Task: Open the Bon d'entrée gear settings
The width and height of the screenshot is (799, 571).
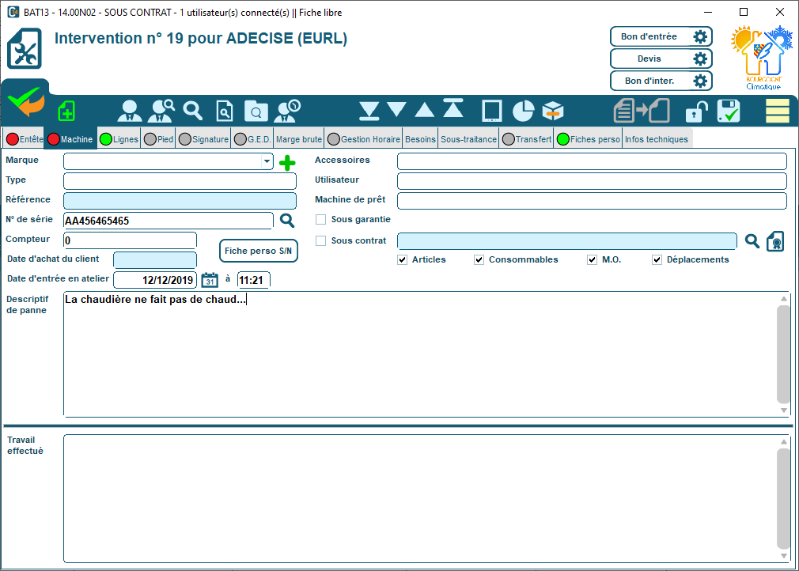Action: click(x=699, y=36)
